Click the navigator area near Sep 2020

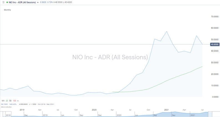tap(155, 115)
